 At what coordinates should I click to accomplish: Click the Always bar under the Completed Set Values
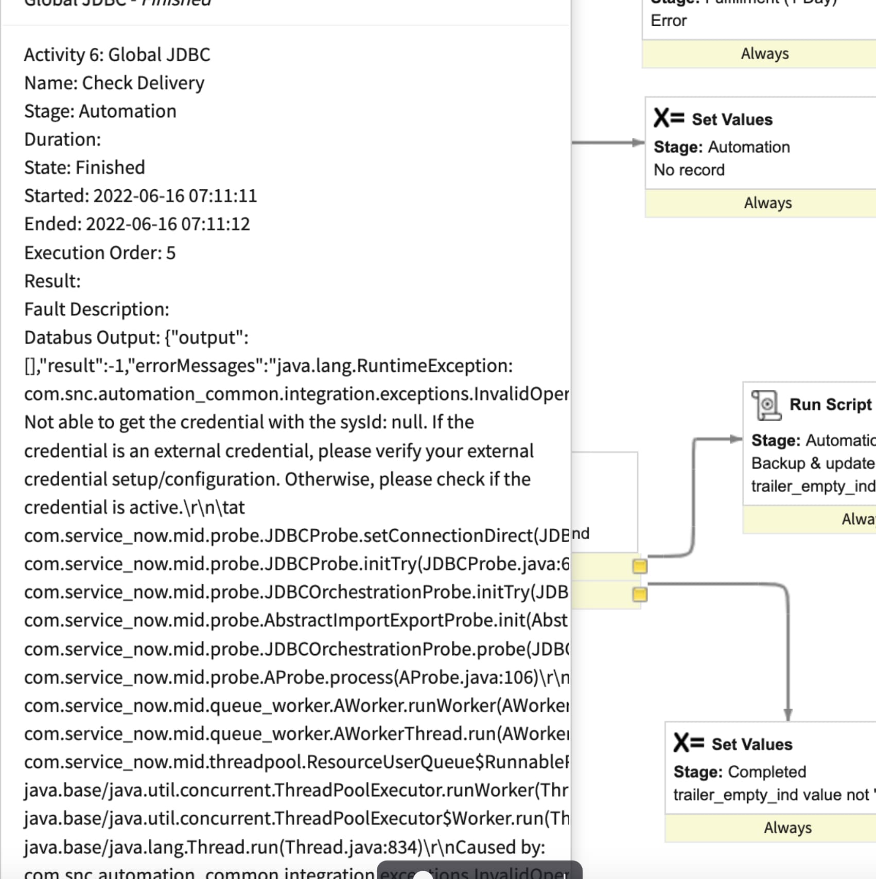click(786, 827)
